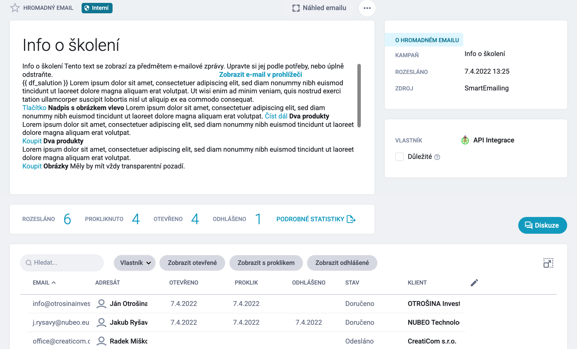Focus the Hledat search field
This screenshot has width=577, height=349.
[62, 263]
